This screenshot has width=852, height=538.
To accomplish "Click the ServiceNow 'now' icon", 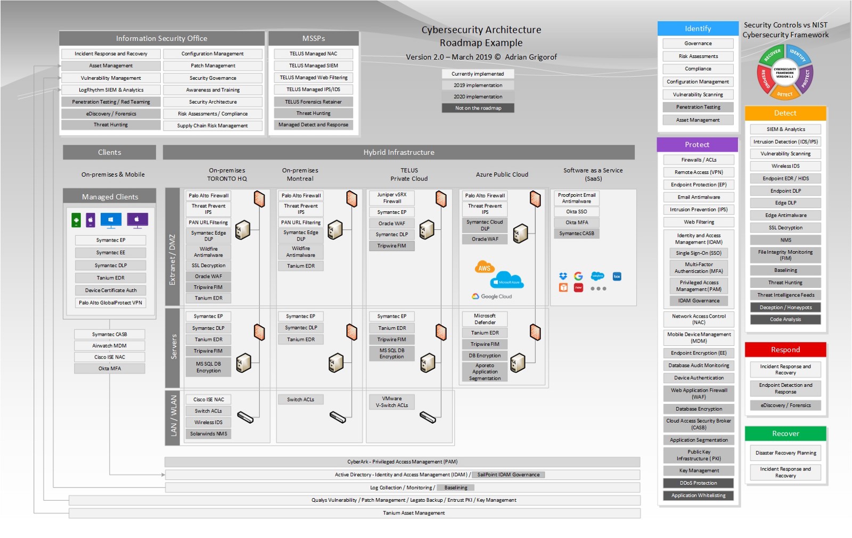I will click(578, 289).
